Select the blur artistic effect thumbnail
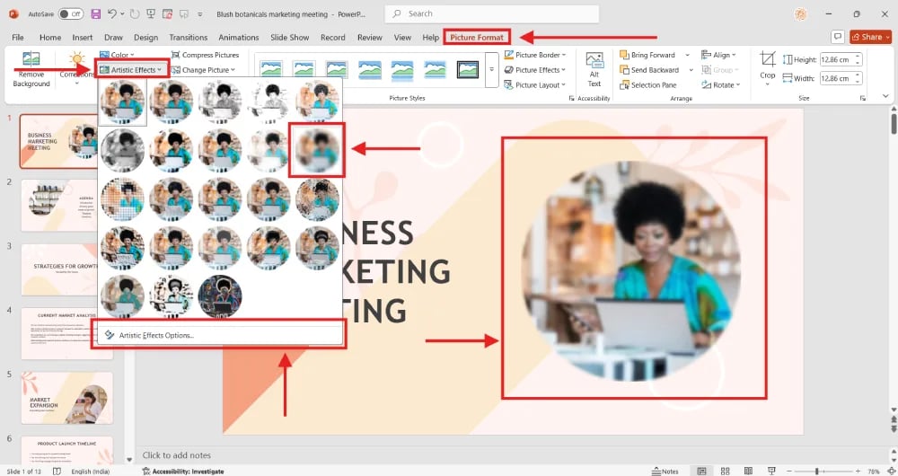This screenshot has height=476, width=898. point(317,149)
